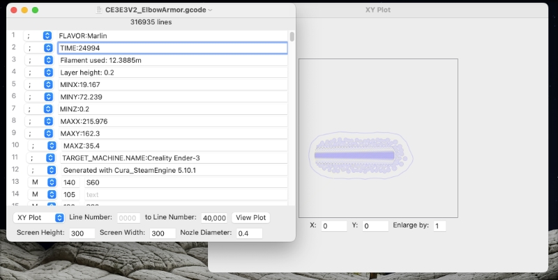Open the M command popup on line 13
The width and height of the screenshot is (558, 280).
click(x=47, y=182)
